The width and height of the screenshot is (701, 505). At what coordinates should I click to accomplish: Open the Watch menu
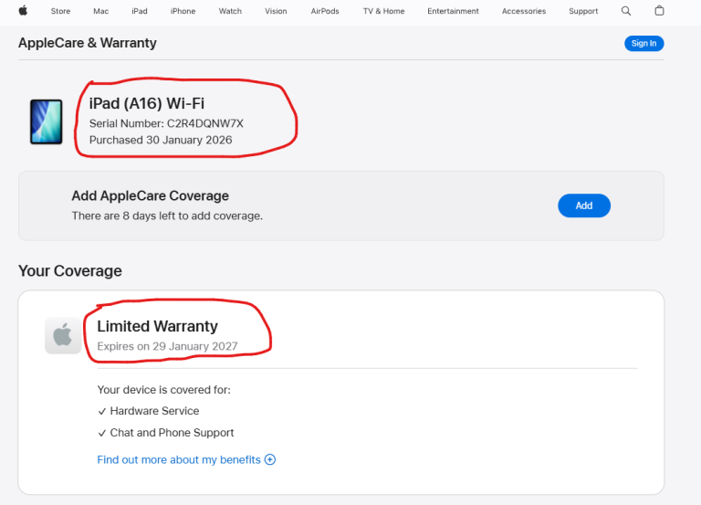click(230, 11)
